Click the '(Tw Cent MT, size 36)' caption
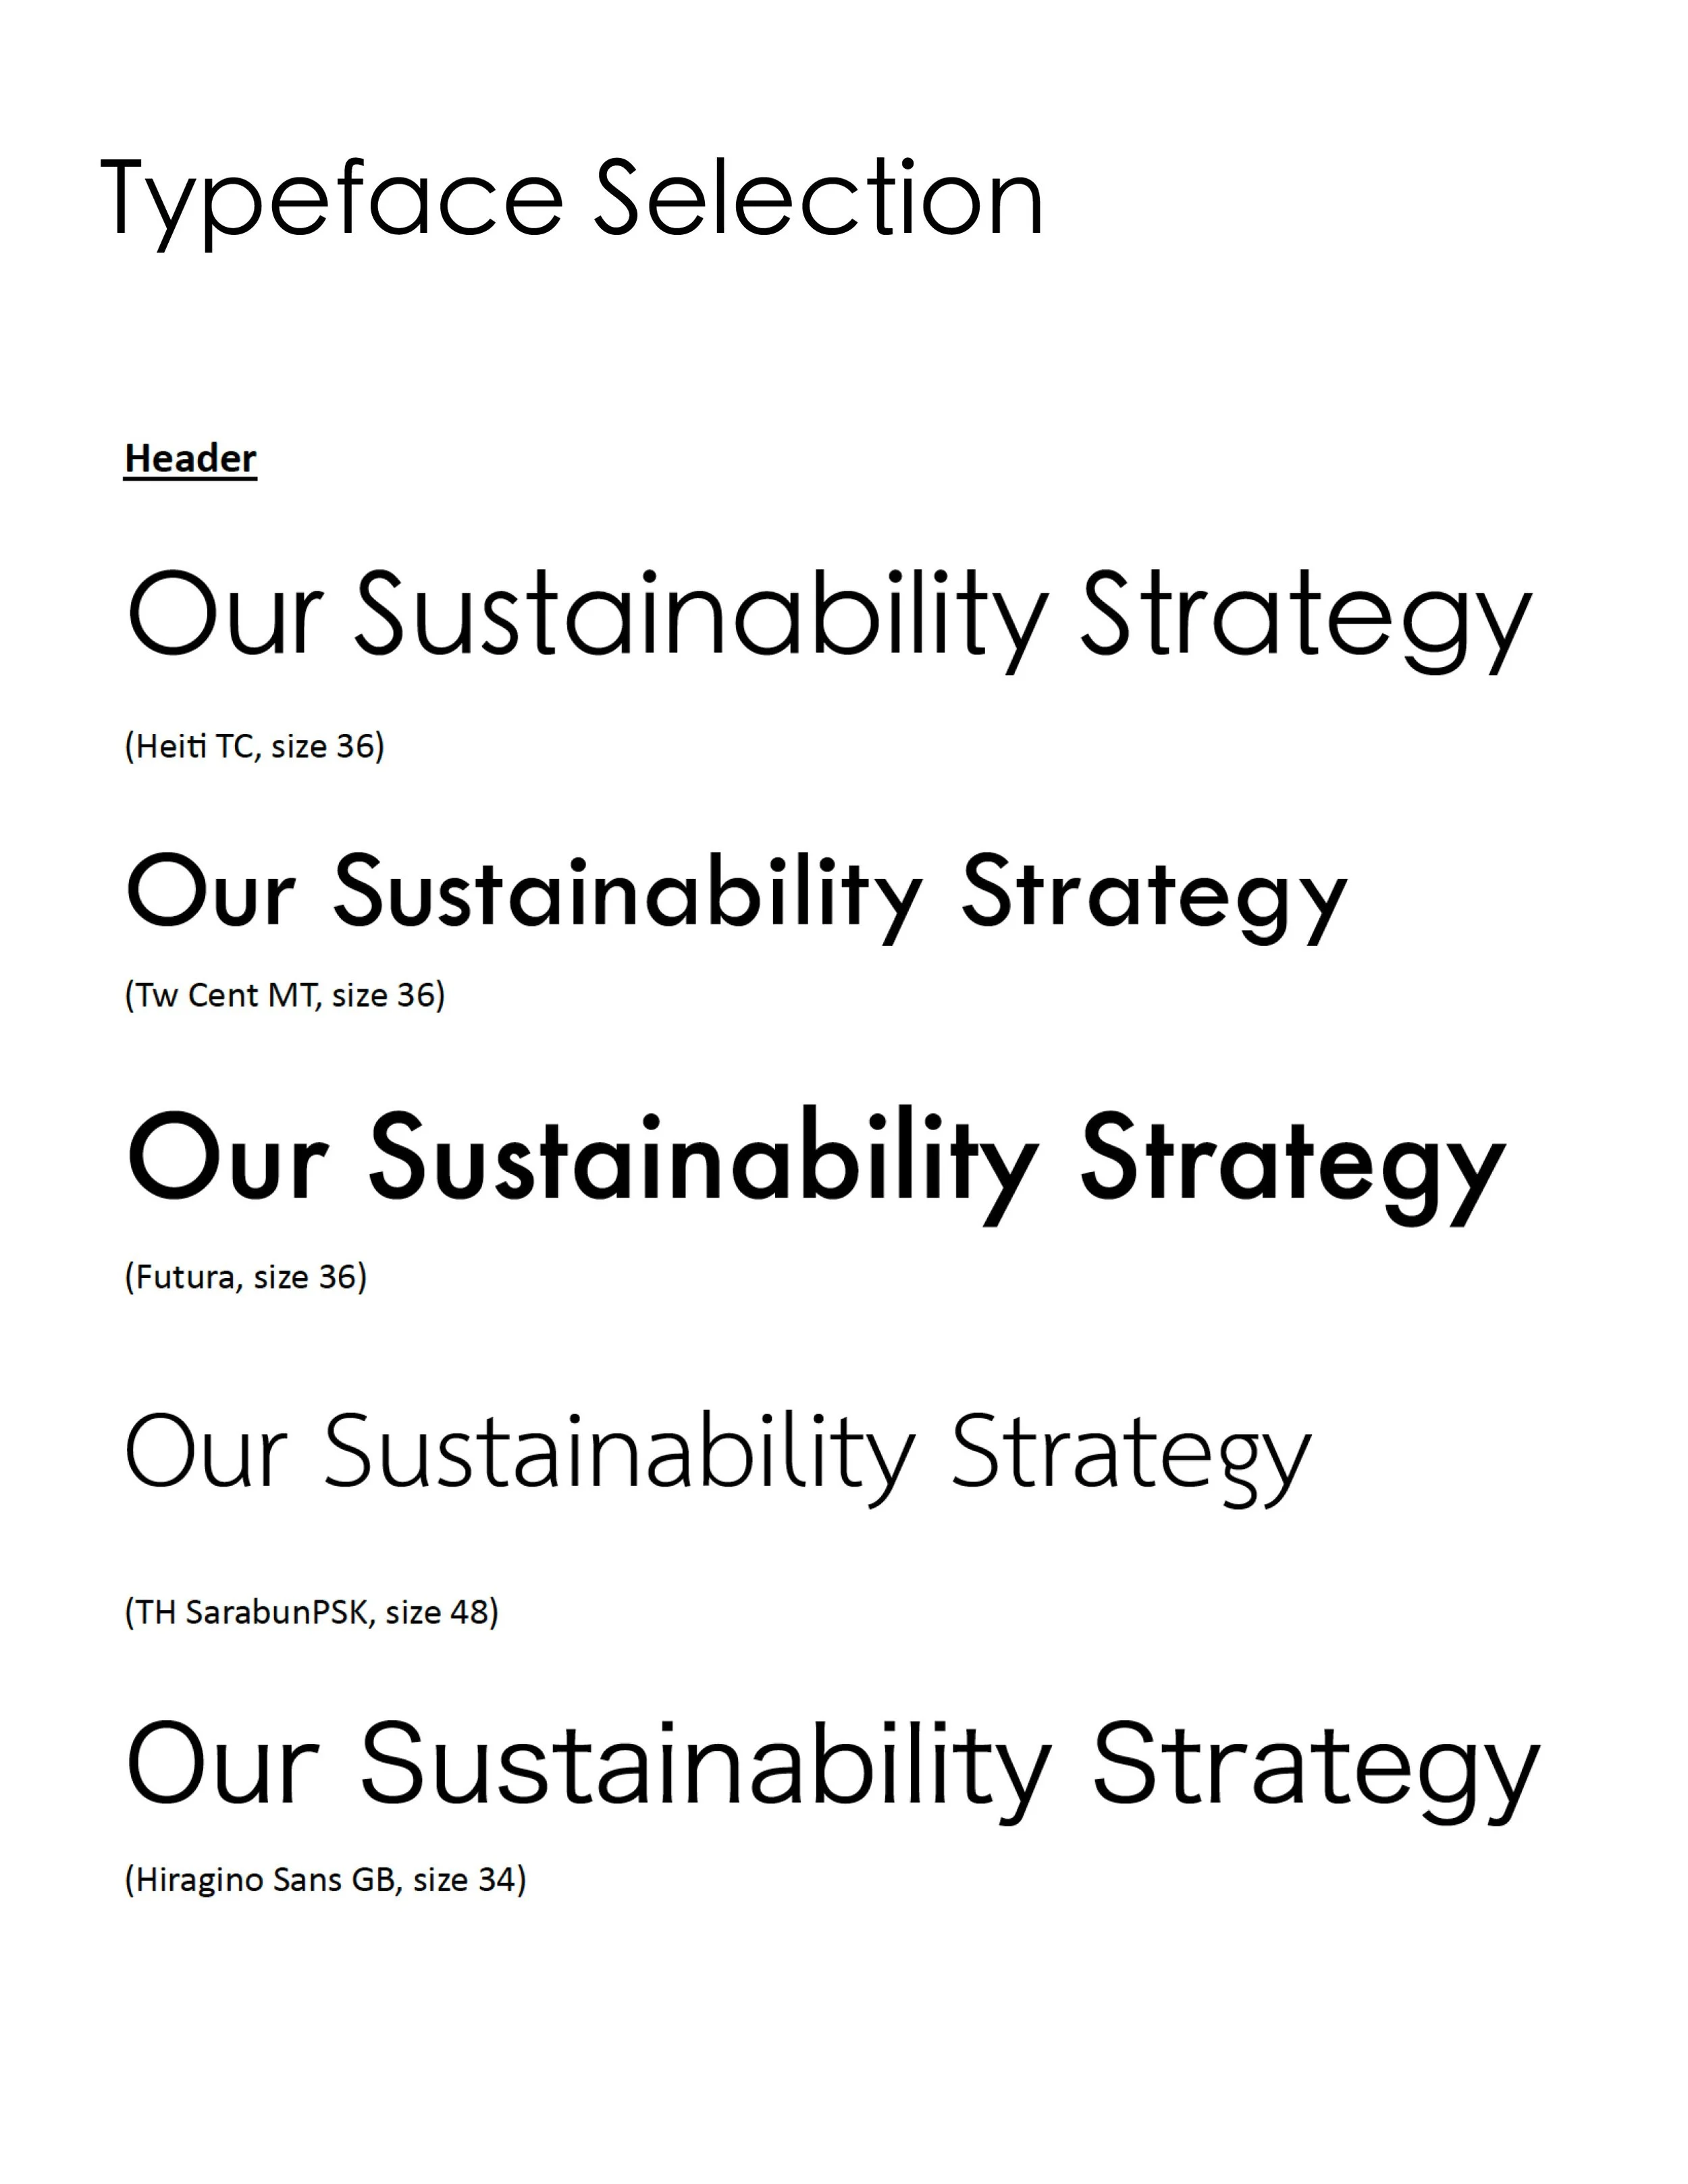 (284, 995)
